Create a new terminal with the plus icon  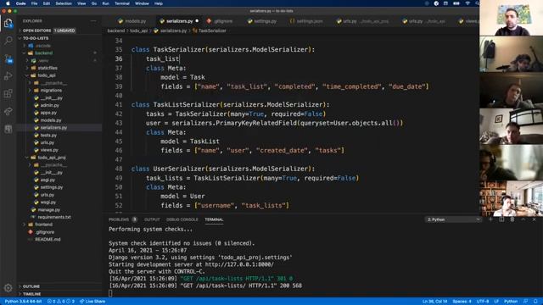point(490,219)
